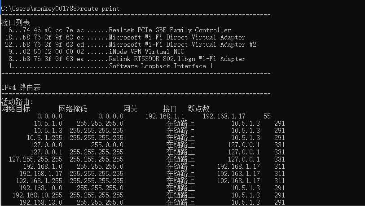Click the metric value 55
The height and width of the screenshot is (206, 365).
pos(267,116)
